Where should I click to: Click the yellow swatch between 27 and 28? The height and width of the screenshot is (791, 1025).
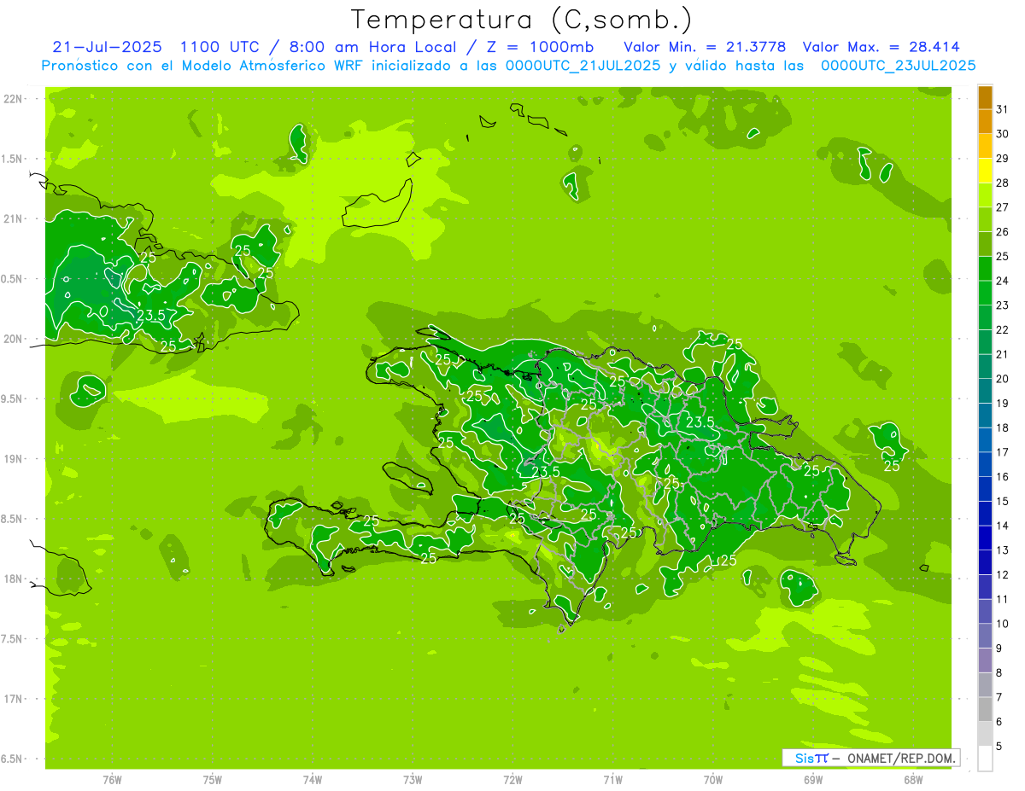point(985,195)
